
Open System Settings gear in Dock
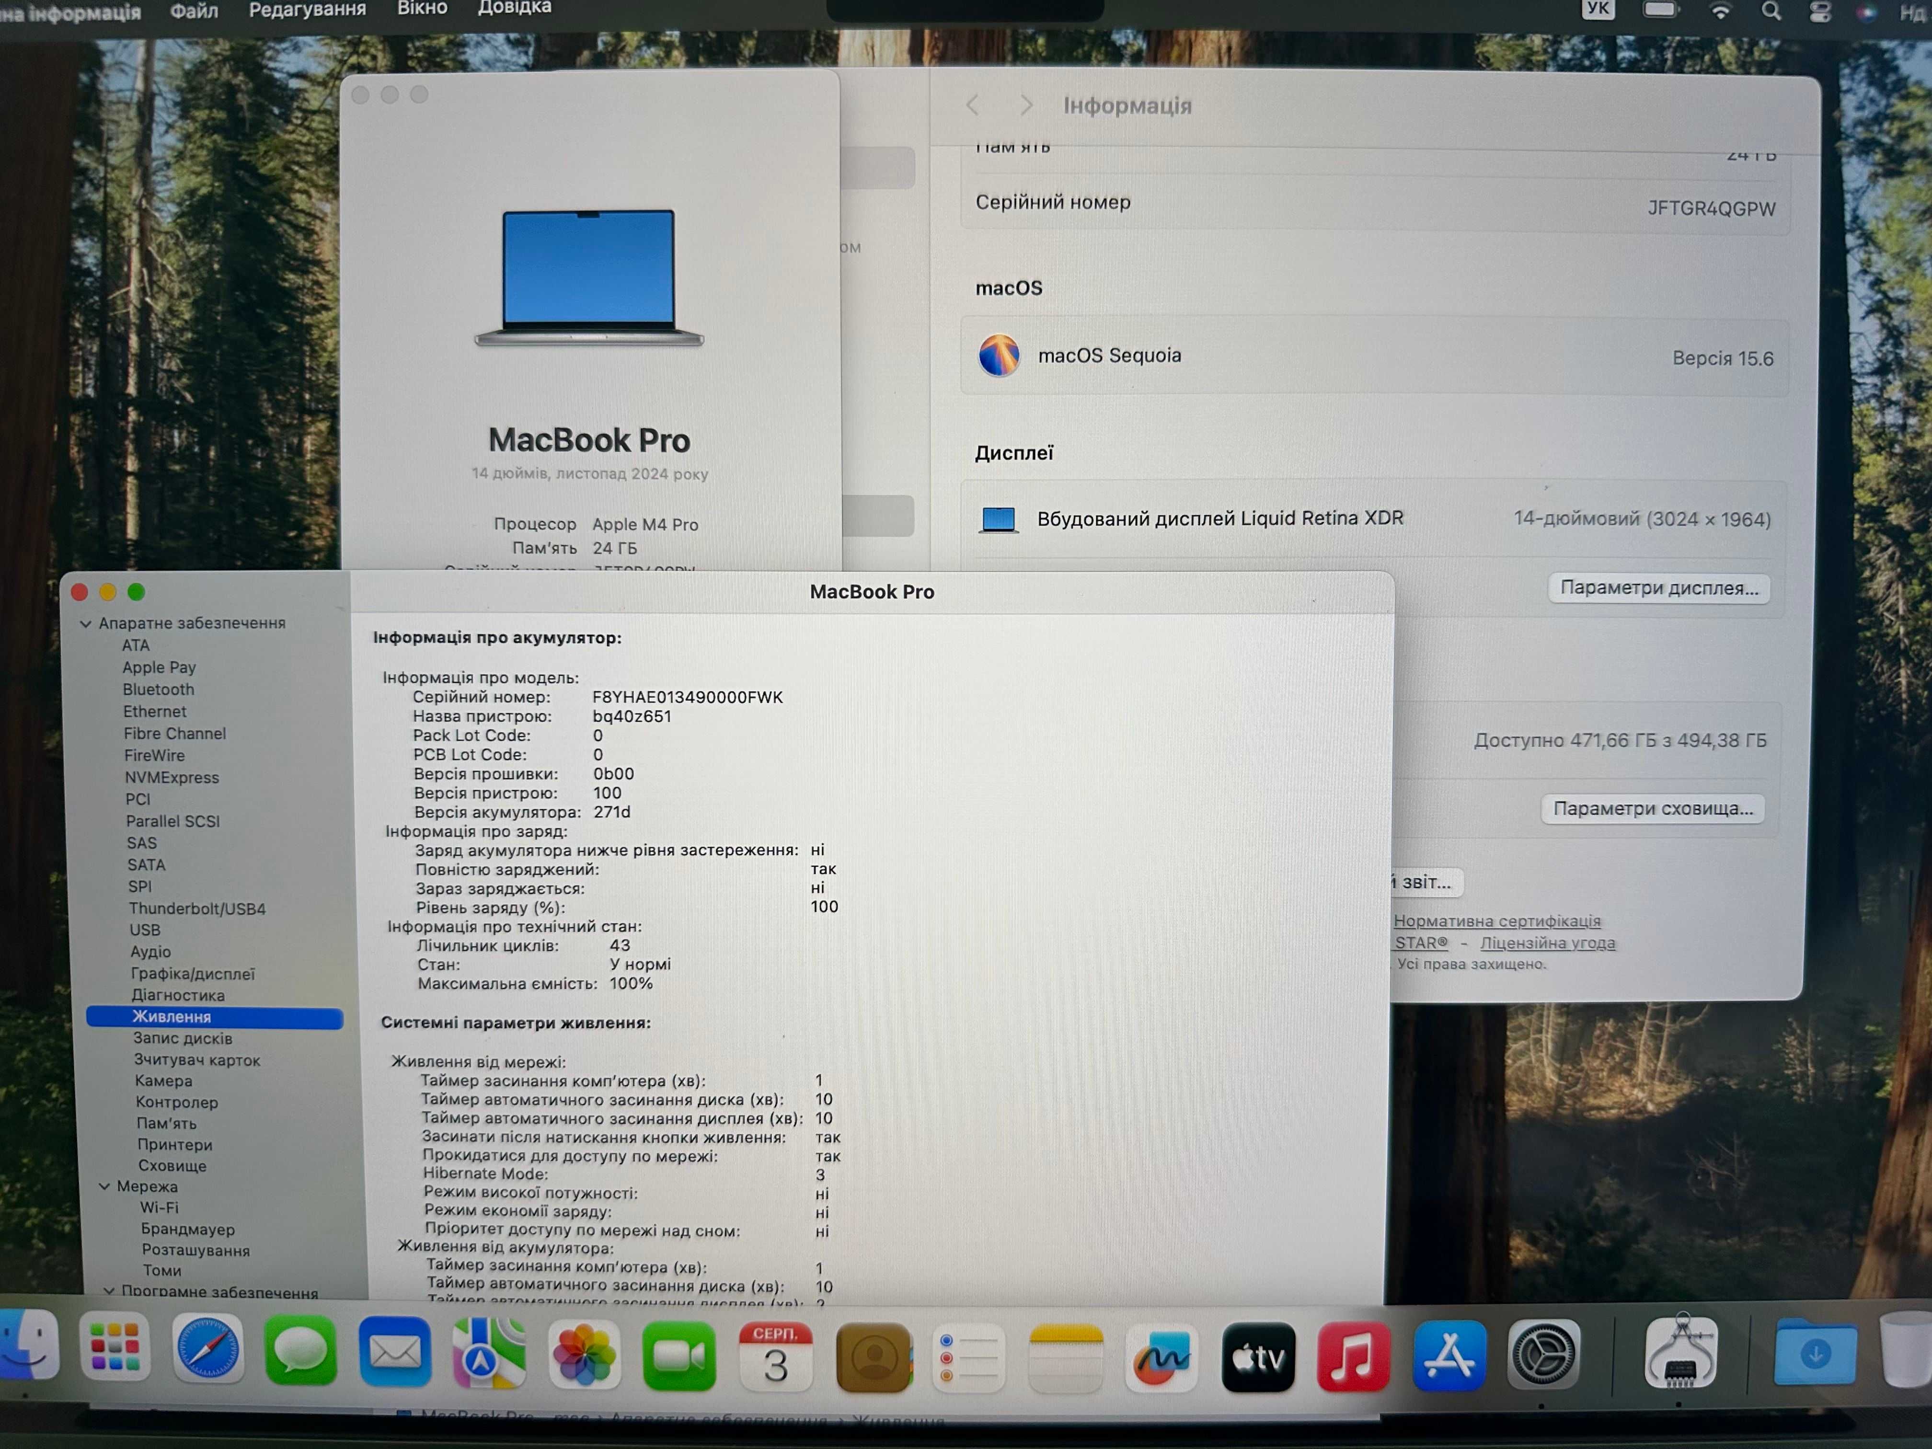[x=1543, y=1355]
